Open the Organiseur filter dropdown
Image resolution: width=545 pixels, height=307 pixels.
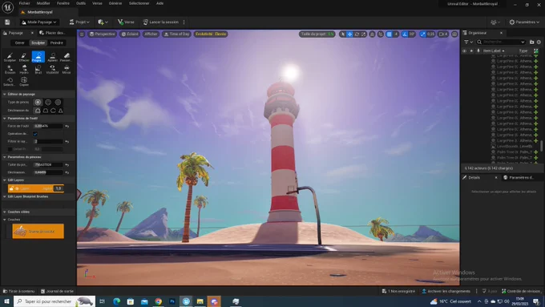pyautogui.click(x=468, y=42)
